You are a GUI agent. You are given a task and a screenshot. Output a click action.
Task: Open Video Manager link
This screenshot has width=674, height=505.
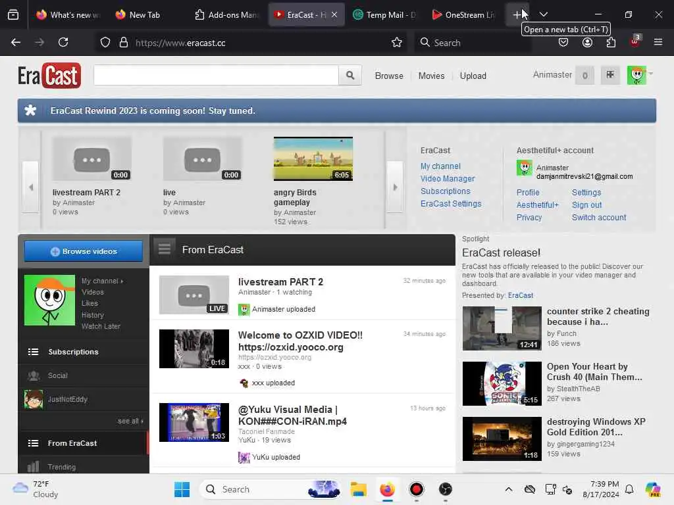[448, 179]
